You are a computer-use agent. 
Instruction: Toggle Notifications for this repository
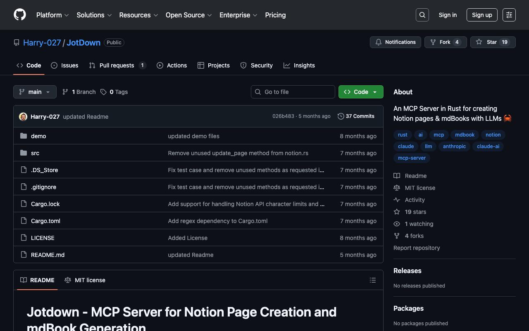tap(395, 42)
